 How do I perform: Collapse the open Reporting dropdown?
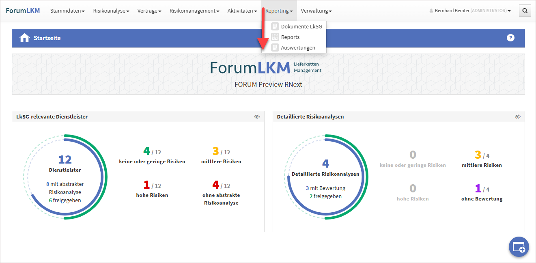coord(279,11)
